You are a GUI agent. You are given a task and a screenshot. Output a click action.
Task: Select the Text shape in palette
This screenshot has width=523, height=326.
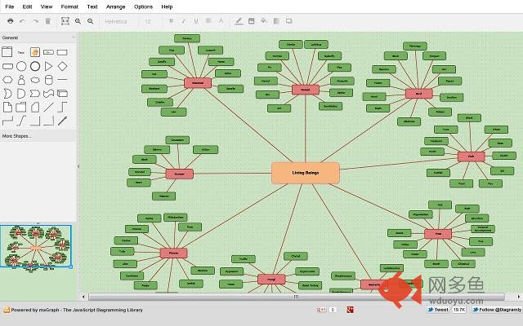(21, 52)
